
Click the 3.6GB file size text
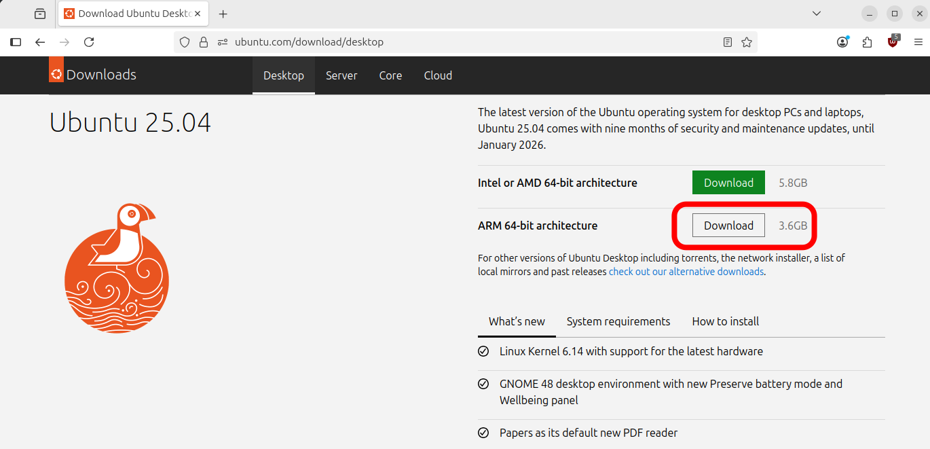793,226
